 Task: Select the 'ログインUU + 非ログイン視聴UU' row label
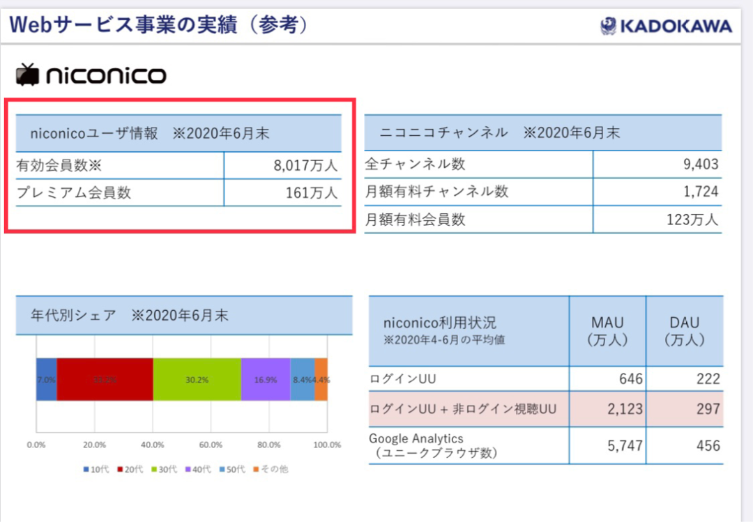click(x=463, y=409)
